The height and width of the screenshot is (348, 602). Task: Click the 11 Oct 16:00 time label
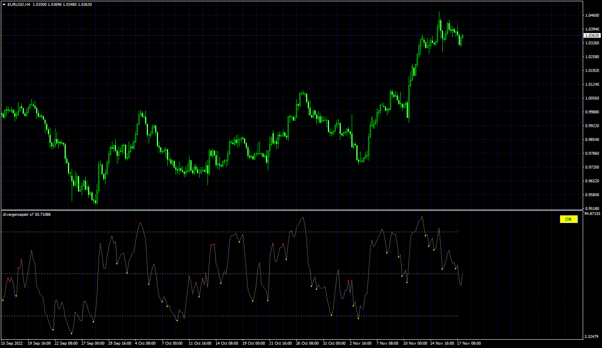[x=200, y=343]
